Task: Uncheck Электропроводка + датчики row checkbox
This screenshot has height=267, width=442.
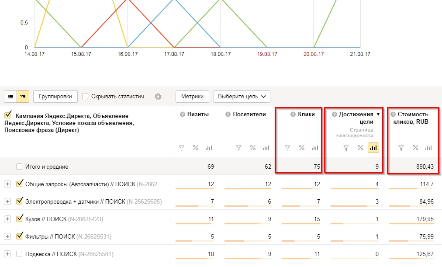Action: tap(19, 201)
